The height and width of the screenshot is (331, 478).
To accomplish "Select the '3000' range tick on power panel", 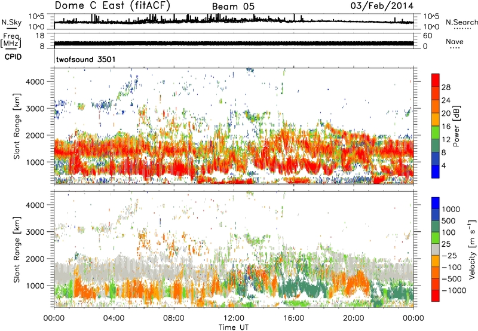I will (x=35, y=109).
